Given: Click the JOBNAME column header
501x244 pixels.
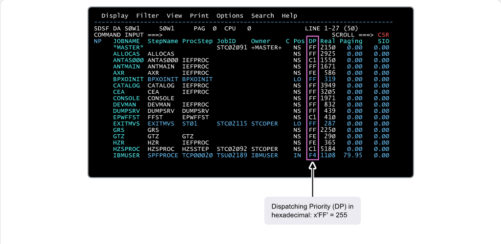Looking at the screenshot, I should (x=126, y=41).
